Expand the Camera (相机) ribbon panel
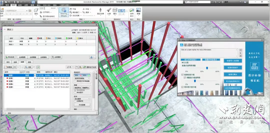 click(x=46, y=19)
